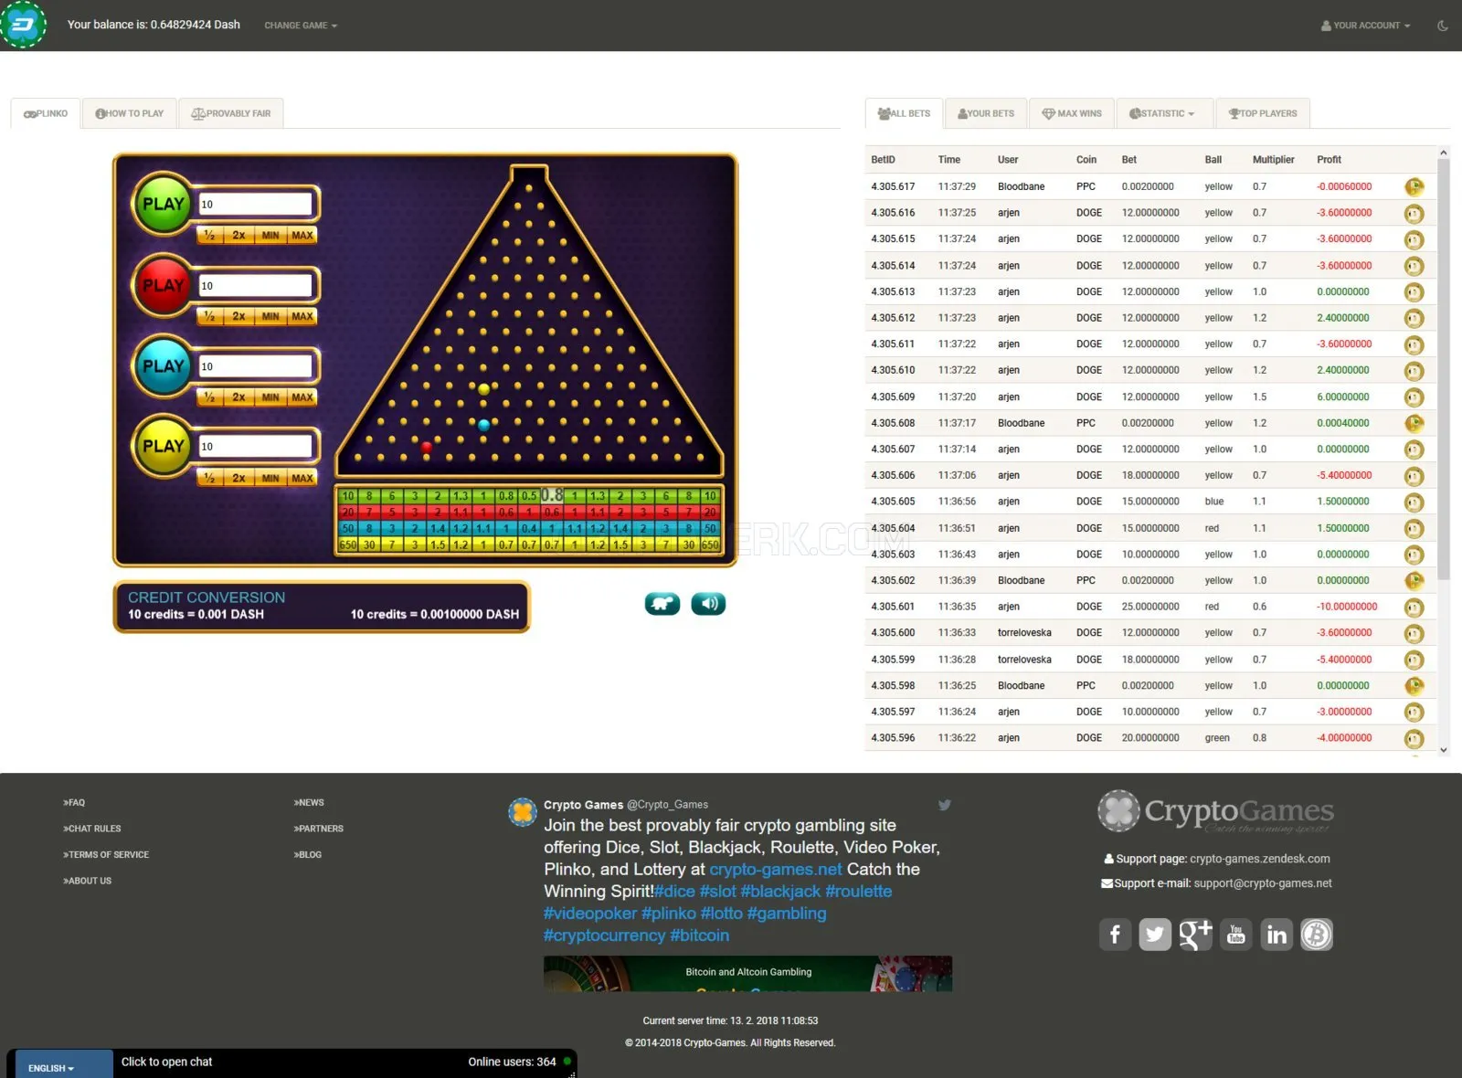Open the Chat Rules link
1462x1078 pixels.
pyautogui.click(x=92, y=829)
